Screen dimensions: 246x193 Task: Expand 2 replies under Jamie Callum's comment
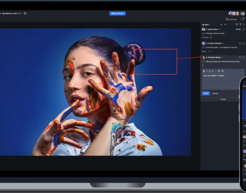(205, 38)
